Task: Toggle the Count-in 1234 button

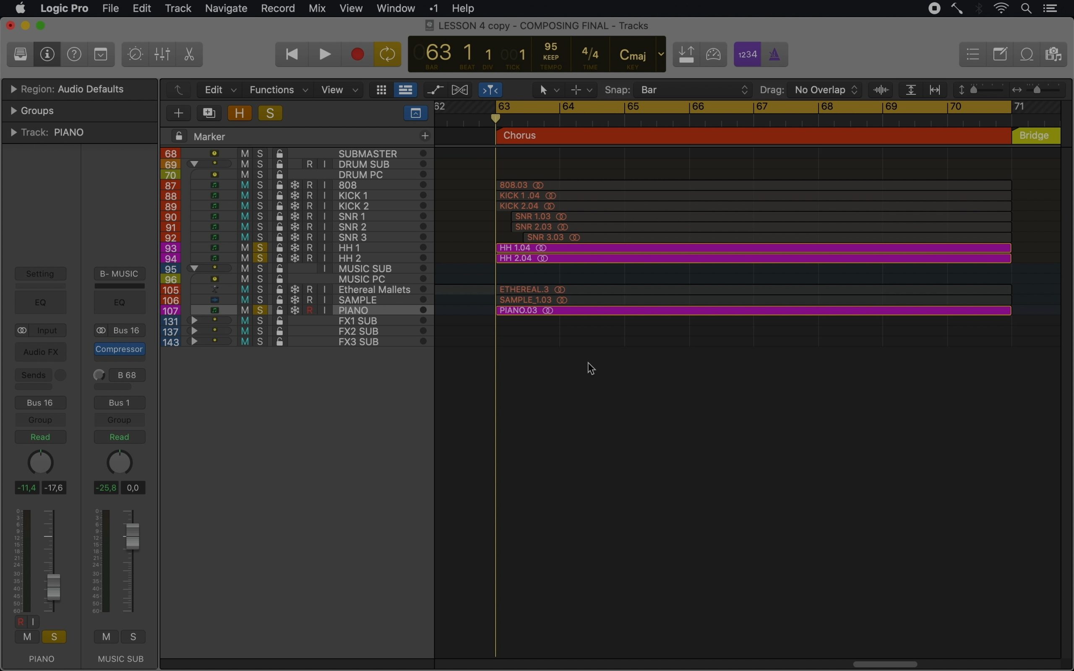Action: pyautogui.click(x=747, y=55)
